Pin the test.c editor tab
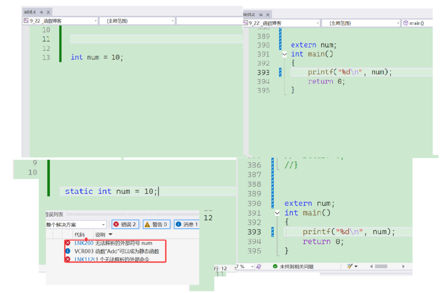 coord(261,15)
